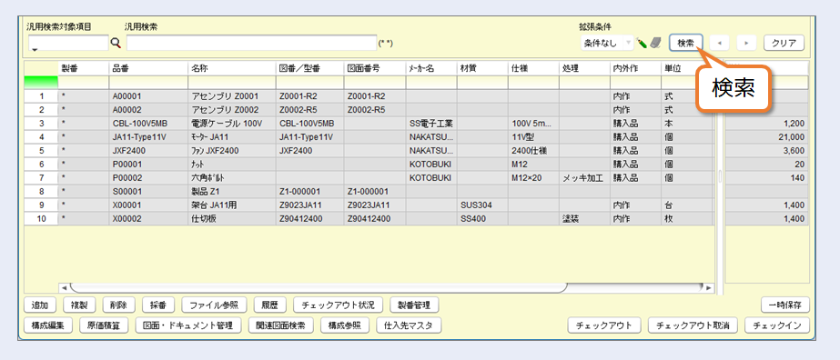Click cell メッキ加工 in 処理 column
Screen dimensions: 840x360
(584, 177)
